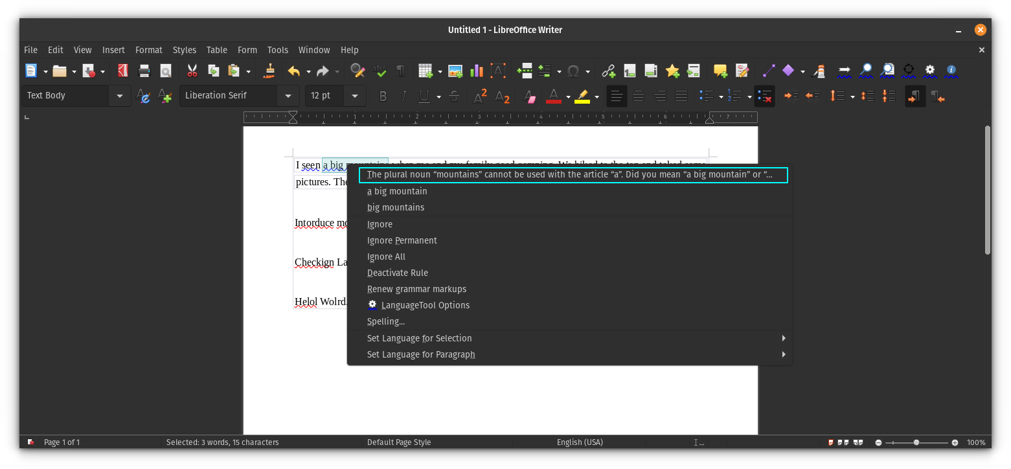Insert a hyperlink via the chain icon

click(608, 71)
